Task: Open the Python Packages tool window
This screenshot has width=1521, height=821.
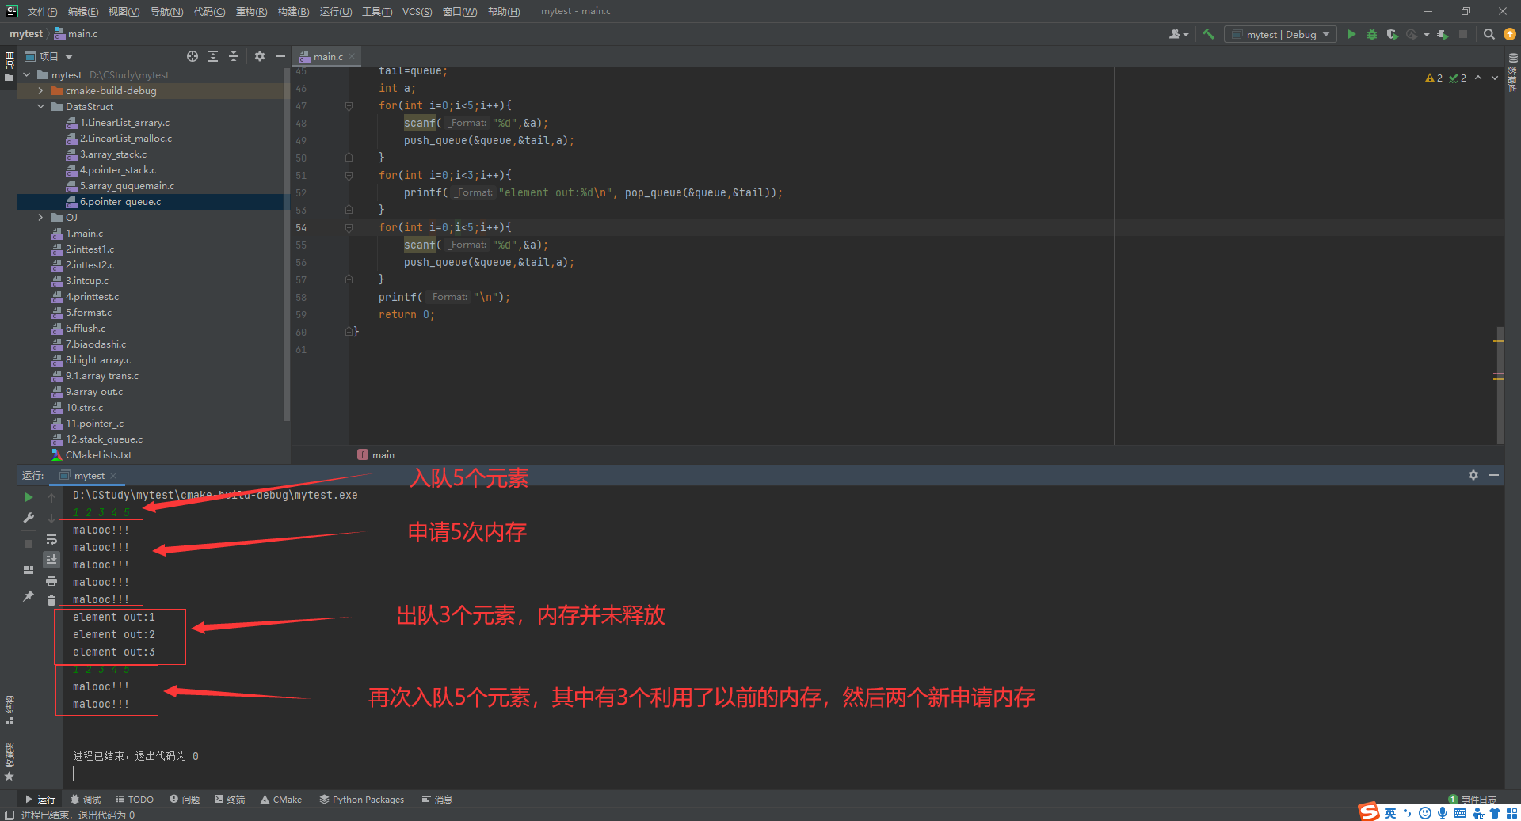Action: coord(361,799)
